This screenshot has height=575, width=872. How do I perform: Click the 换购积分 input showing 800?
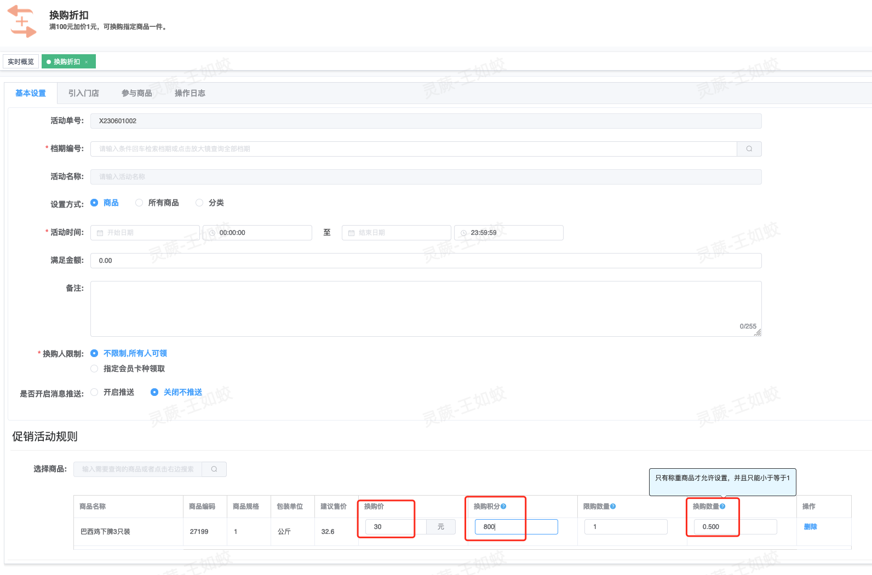[516, 527]
